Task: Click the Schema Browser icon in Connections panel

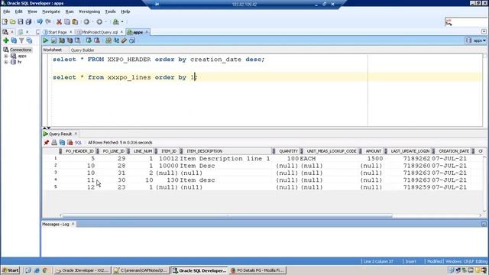Action: pos(29,40)
